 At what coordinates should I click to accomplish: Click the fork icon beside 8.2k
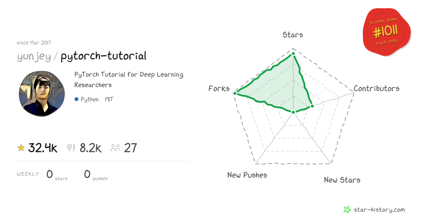pos(71,148)
